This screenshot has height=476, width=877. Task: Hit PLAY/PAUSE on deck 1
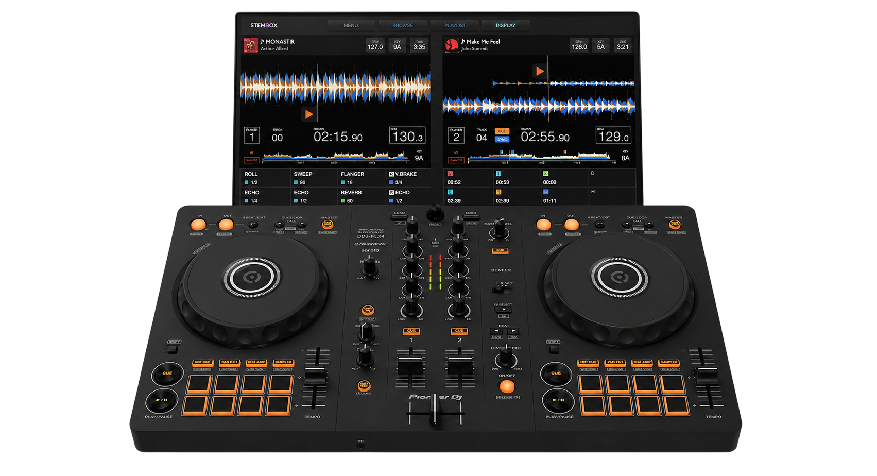click(x=162, y=400)
